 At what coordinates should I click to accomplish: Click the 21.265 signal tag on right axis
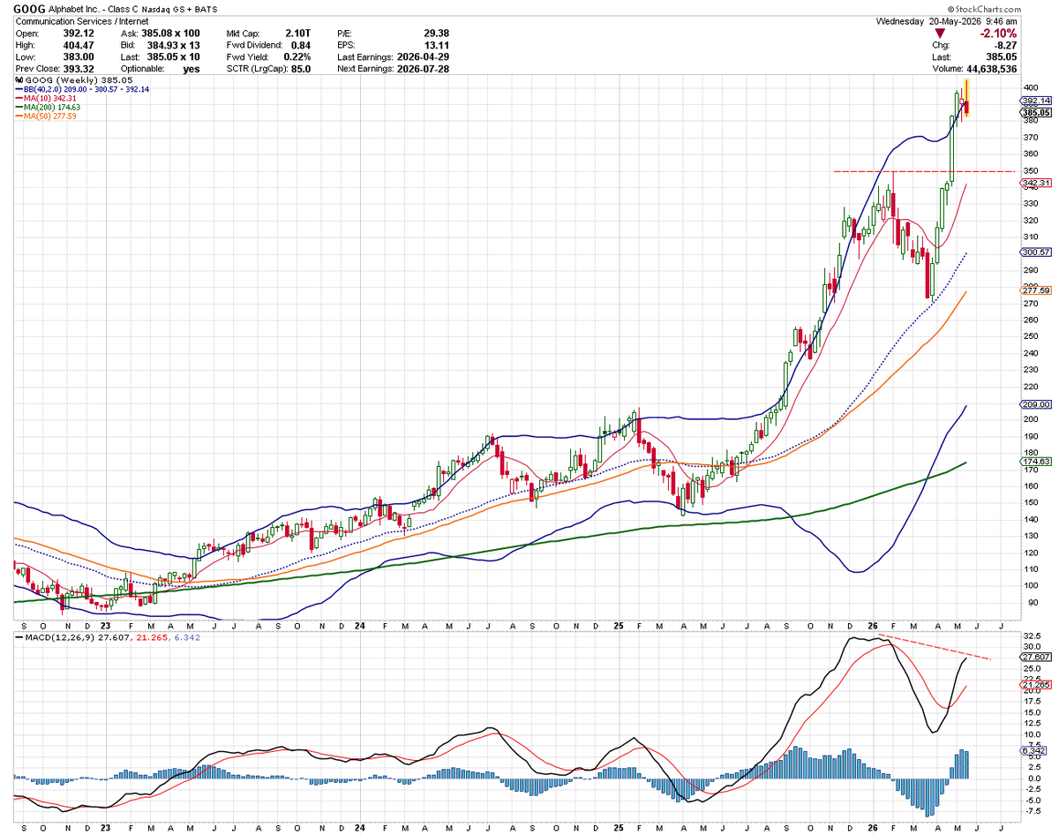coord(1033,684)
